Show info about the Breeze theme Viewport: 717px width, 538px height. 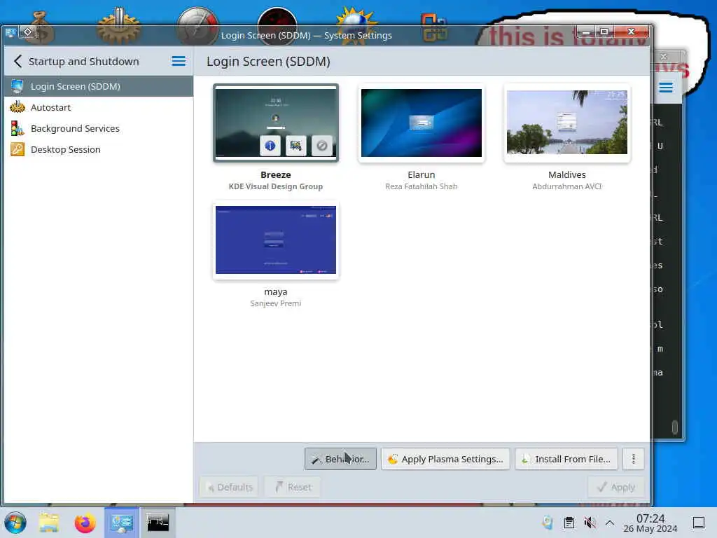pyautogui.click(x=270, y=146)
